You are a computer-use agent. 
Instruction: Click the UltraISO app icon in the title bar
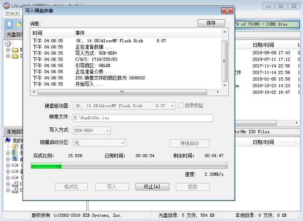tap(7, 6)
